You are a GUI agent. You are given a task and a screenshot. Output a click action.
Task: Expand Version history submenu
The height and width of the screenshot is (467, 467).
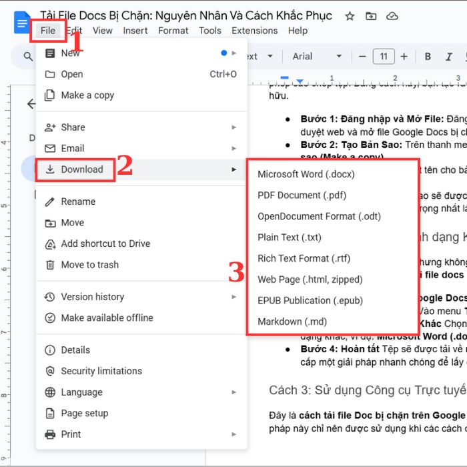[x=141, y=297]
